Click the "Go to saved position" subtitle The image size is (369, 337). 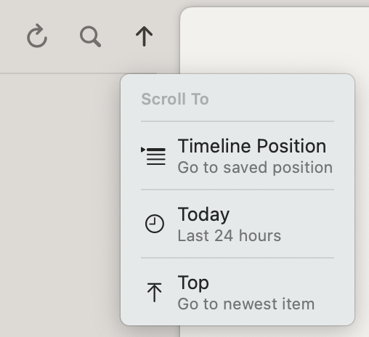coord(255,168)
